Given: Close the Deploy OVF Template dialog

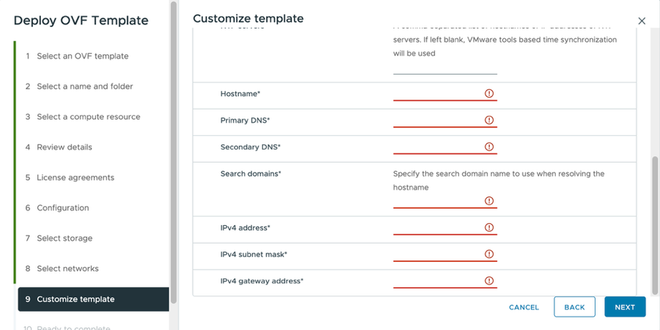Looking at the screenshot, I should (x=641, y=21).
